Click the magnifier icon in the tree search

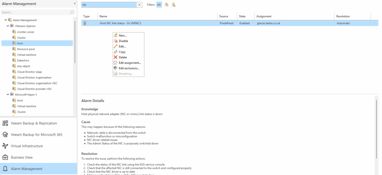(72, 12)
